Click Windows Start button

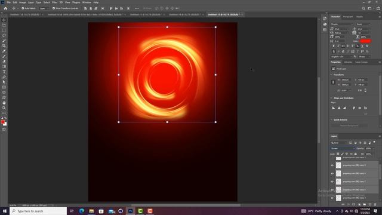click(x=5, y=211)
